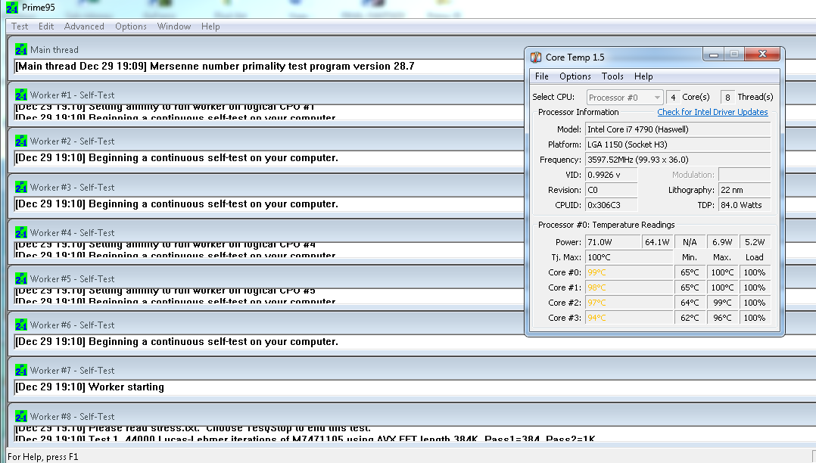
Task: Click the Model field showing Intel Core i7 4790
Action: pos(677,129)
